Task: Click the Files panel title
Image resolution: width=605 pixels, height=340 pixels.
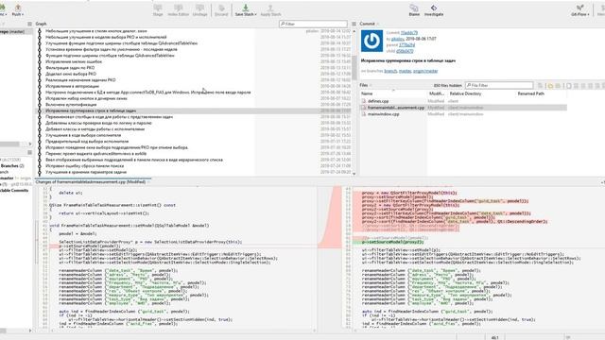Action: pyautogui.click(x=363, y=85)
